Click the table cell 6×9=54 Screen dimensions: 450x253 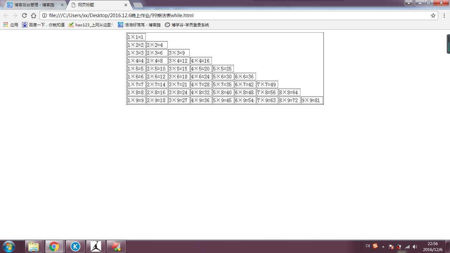click(245, 100)
